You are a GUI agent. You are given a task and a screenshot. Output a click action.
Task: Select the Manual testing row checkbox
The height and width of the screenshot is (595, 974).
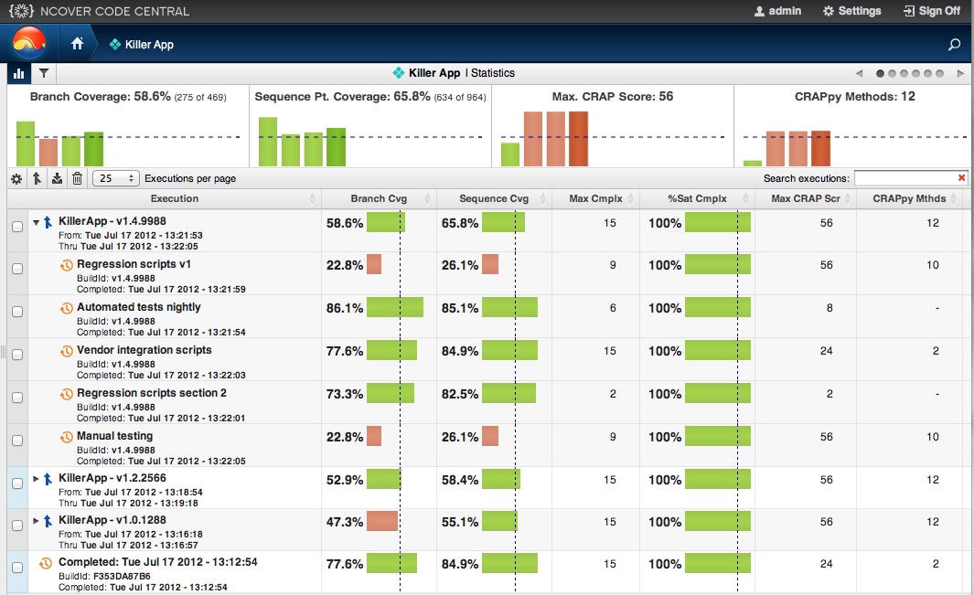pos(17,441)
